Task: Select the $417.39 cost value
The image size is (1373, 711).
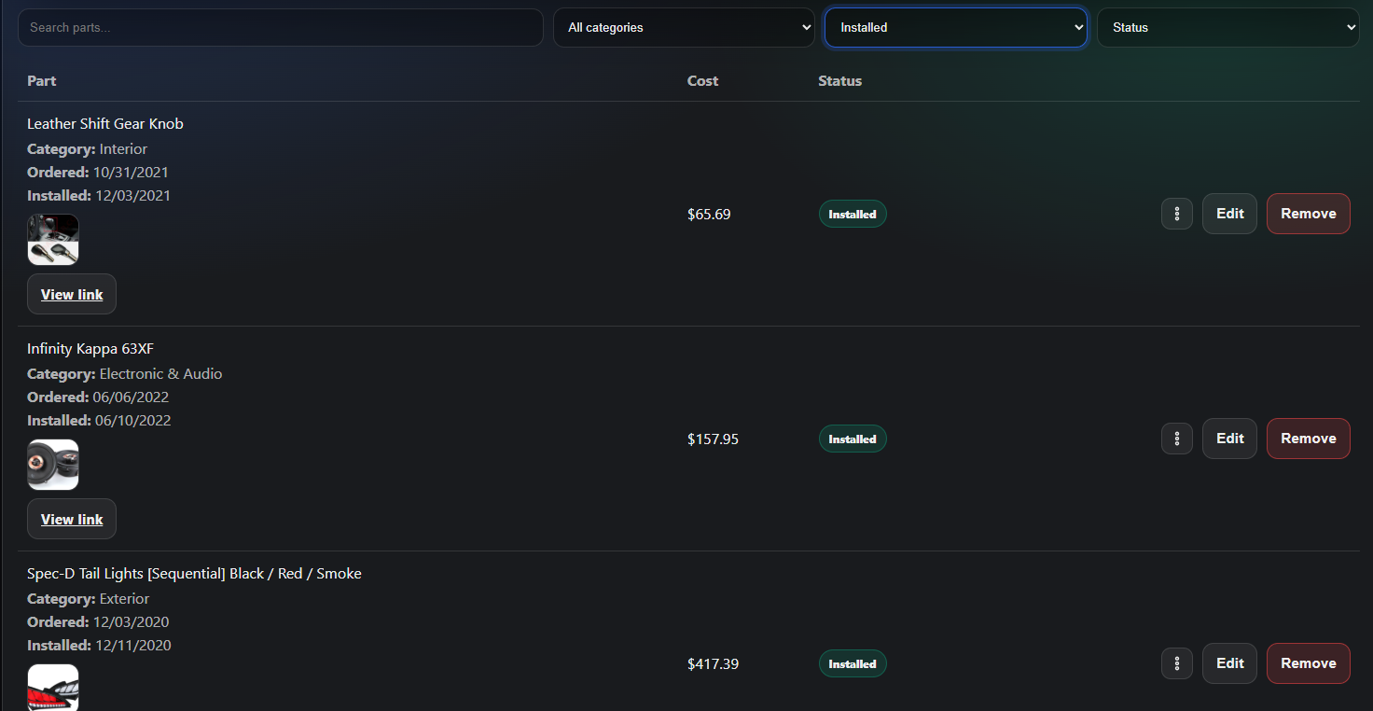Action: [713, 664]
